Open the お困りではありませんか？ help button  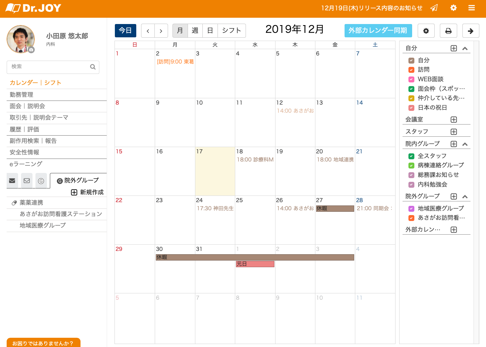(43, 343)
